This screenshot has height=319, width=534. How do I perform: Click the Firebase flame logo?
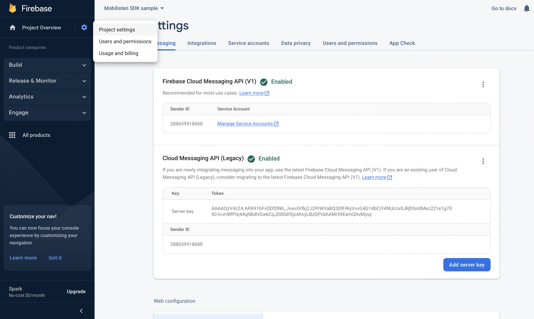pyautogui.click(x=13, y=8)
